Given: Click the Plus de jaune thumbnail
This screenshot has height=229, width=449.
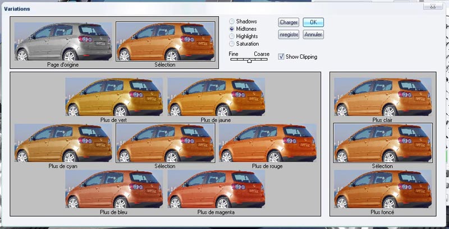Looking at the screenshot, I should (216, 97).
